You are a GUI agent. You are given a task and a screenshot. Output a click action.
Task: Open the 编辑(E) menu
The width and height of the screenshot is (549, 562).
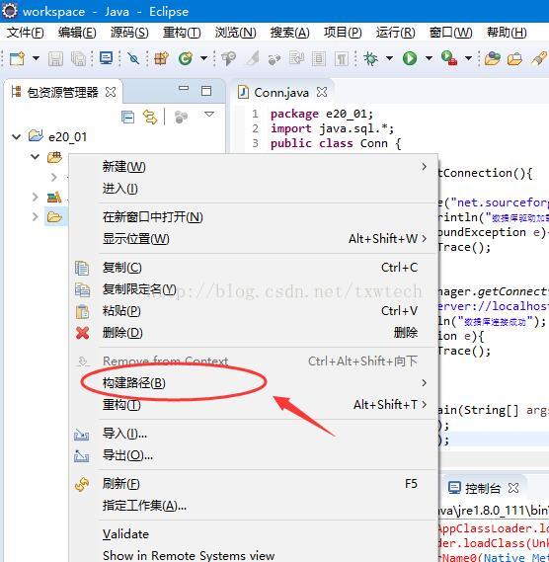coord(77,33)
